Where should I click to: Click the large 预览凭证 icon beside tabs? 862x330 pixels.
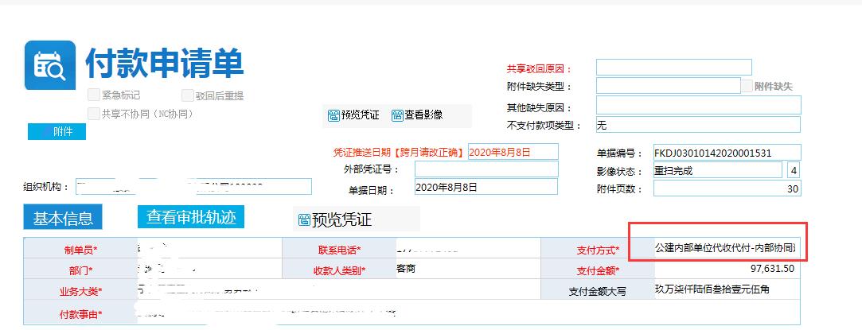(x=302, y=220)
